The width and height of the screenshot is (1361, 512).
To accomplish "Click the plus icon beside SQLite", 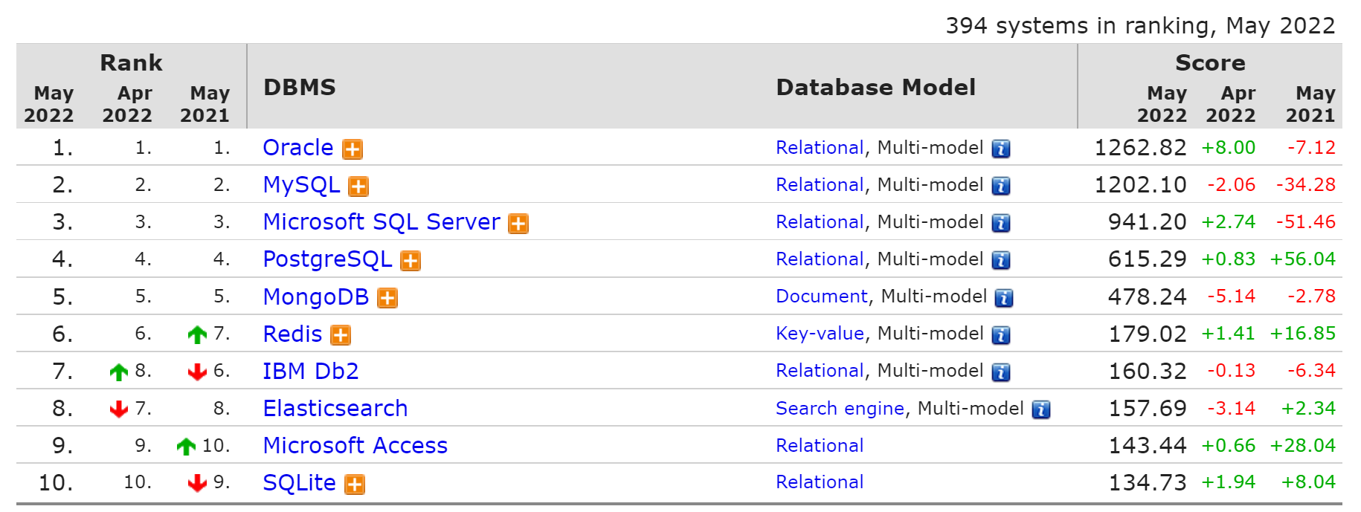I will tap(355, 485).
